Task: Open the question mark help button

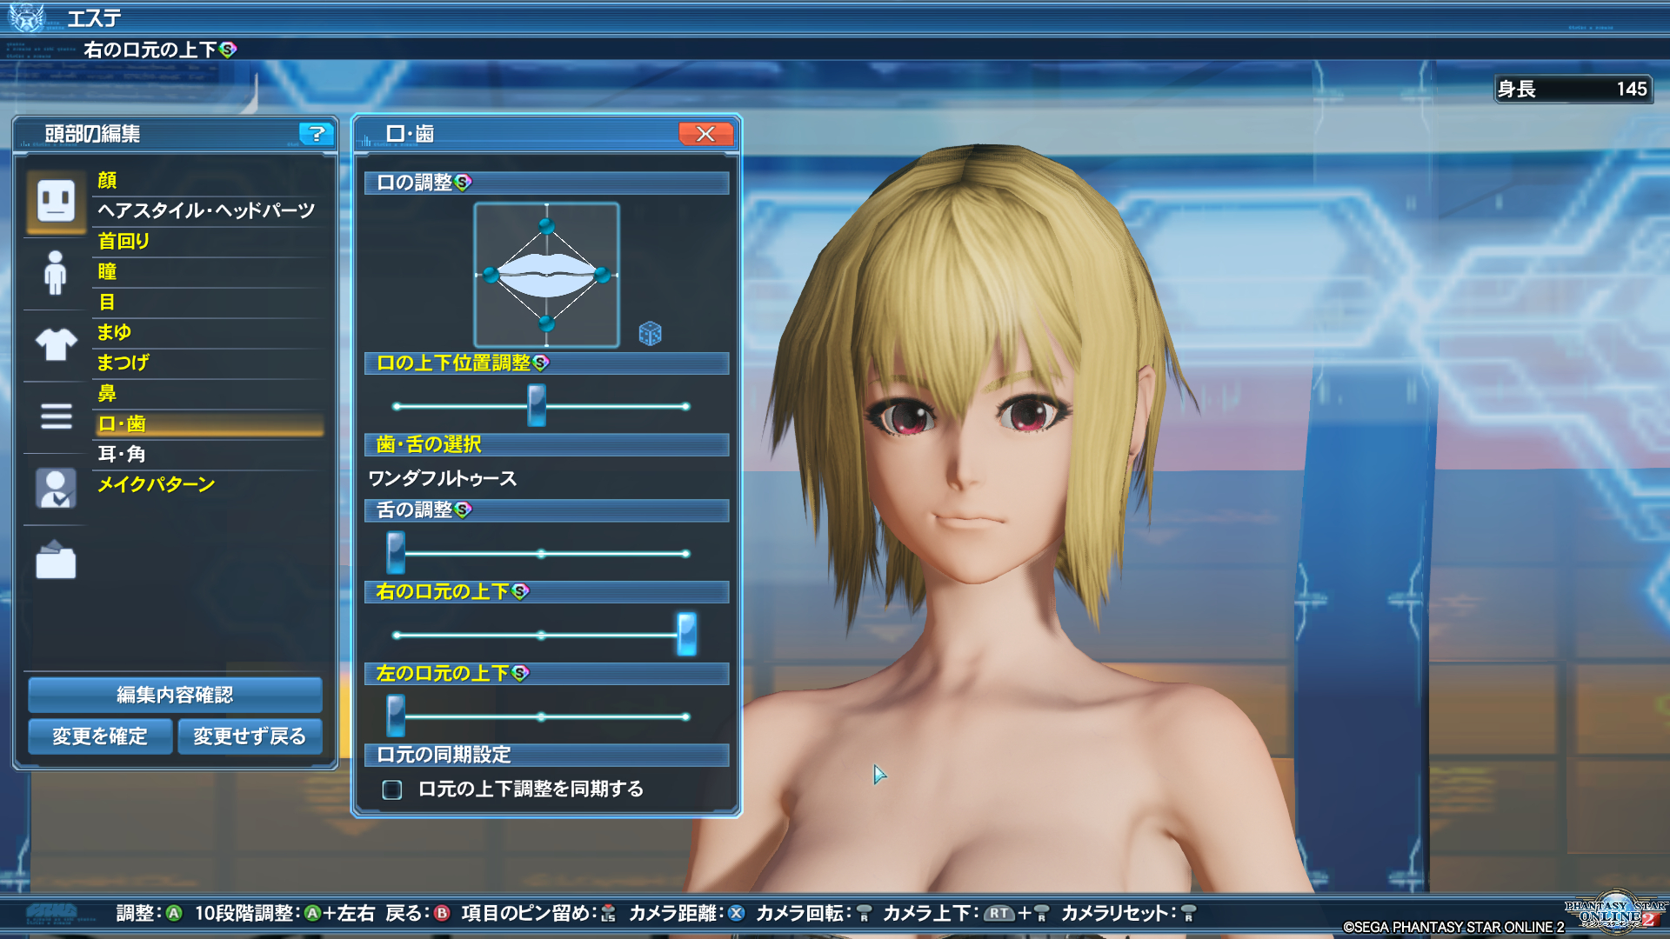Action: tap(317, 134)
